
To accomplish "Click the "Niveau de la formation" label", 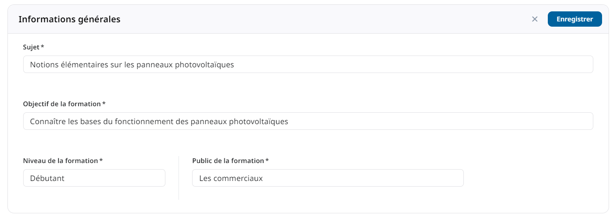I will (60, 160).
